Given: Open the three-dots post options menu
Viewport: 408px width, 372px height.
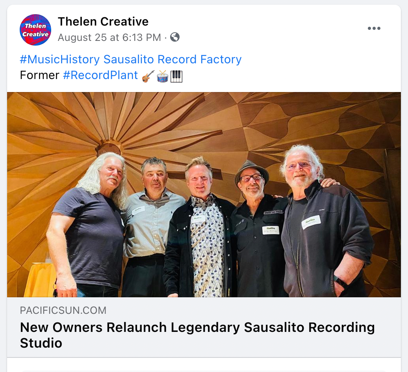Looking at the screenshot, I should point(374,28).
